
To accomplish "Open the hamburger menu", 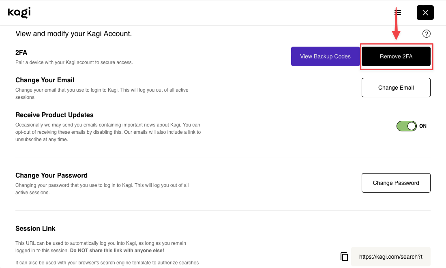I will click(x=398, y=12).
